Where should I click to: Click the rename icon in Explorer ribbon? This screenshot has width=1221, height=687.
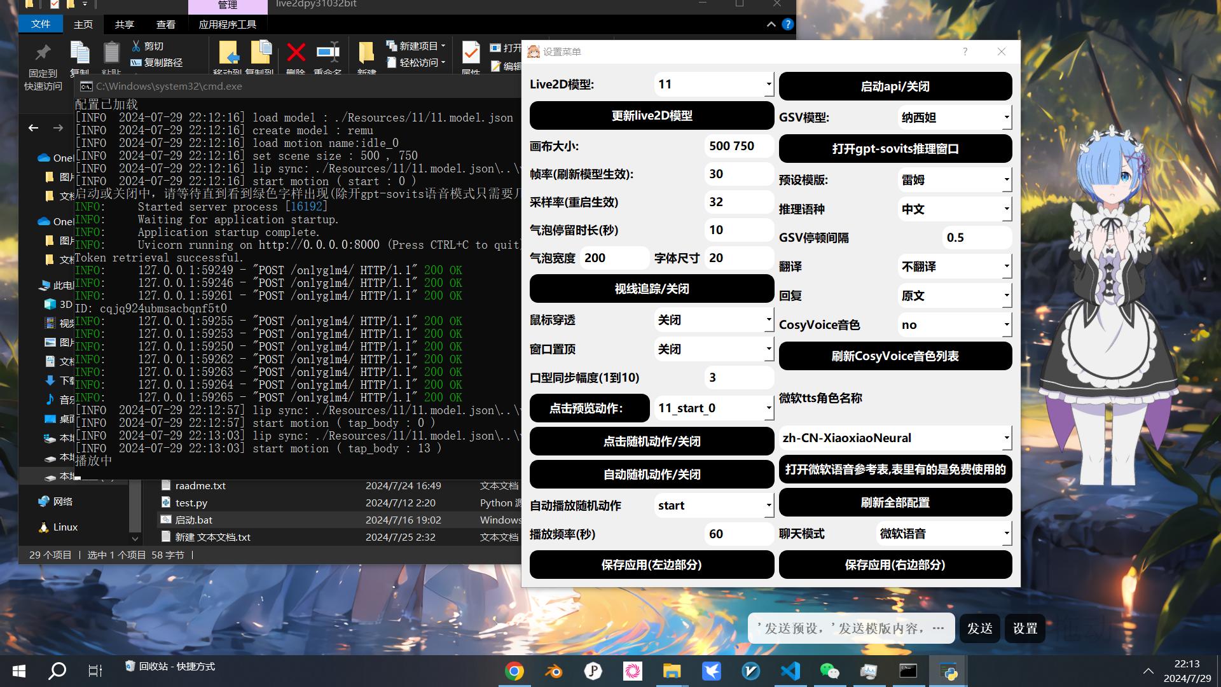point(328,52)
